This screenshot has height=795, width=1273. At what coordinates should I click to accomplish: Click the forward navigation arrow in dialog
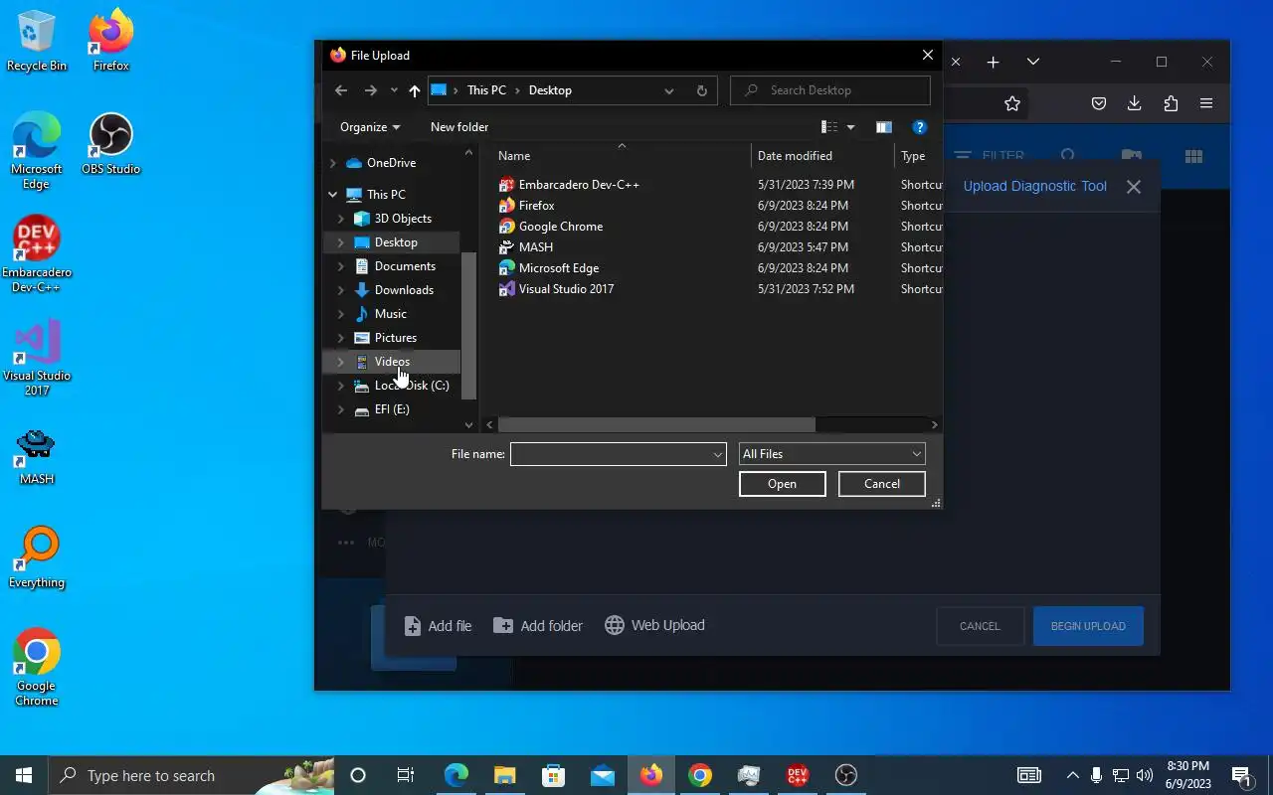(370, 90)
